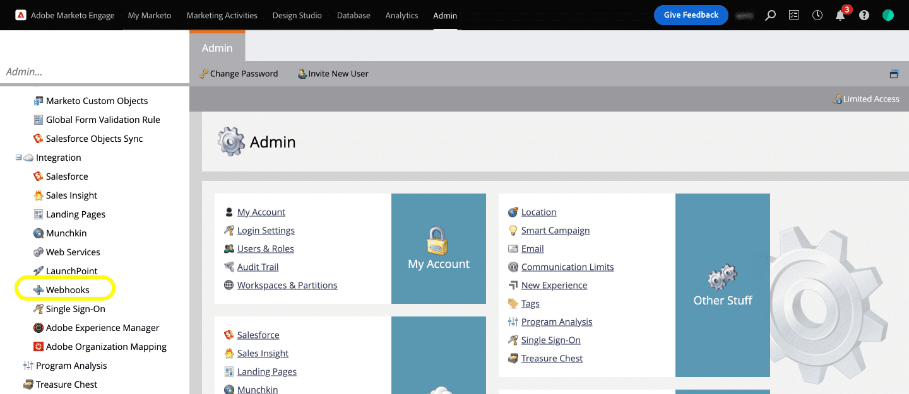Image resolution: width=909 pixels, height=394 pixels.
Task: Open the Communication Limits link
Action: click(567, 267)
